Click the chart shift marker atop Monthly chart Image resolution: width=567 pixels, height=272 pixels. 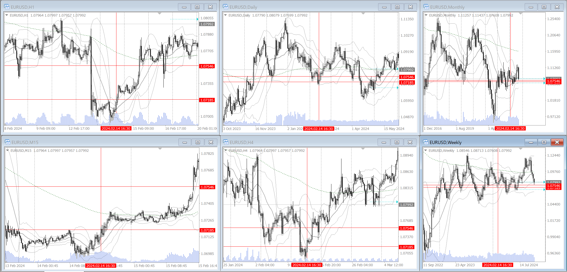521,14
